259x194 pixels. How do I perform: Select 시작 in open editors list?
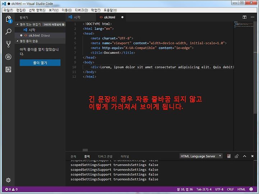pos(40,30)
